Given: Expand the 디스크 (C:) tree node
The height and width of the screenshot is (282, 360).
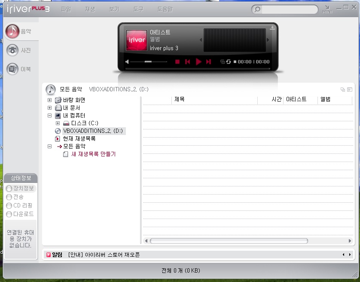Looking at the screenshot, I should (58, 123).
